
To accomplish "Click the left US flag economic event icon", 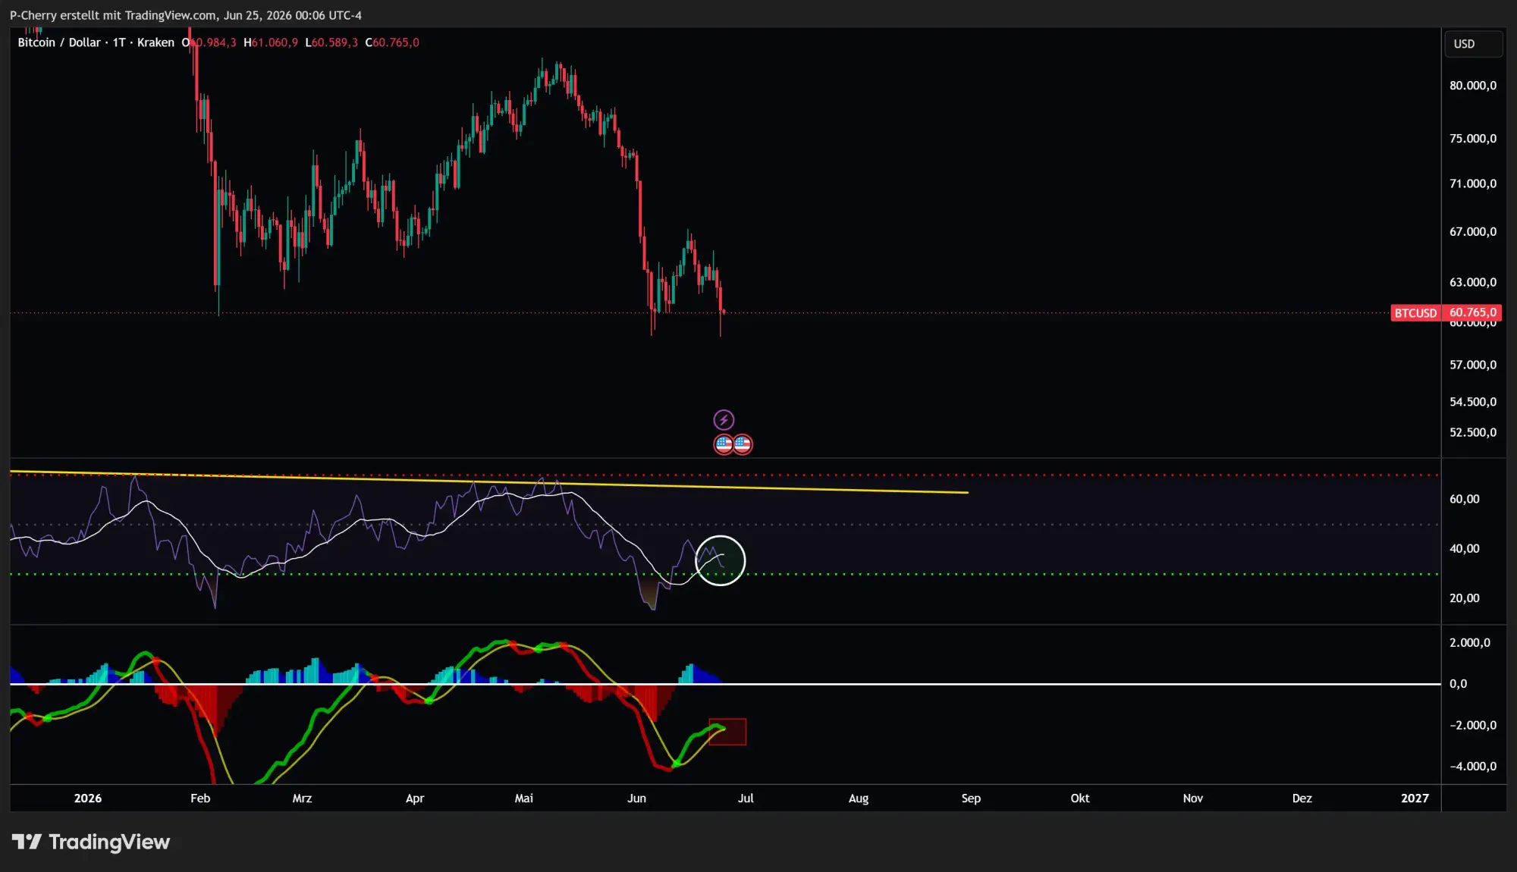I will (724, 444).
